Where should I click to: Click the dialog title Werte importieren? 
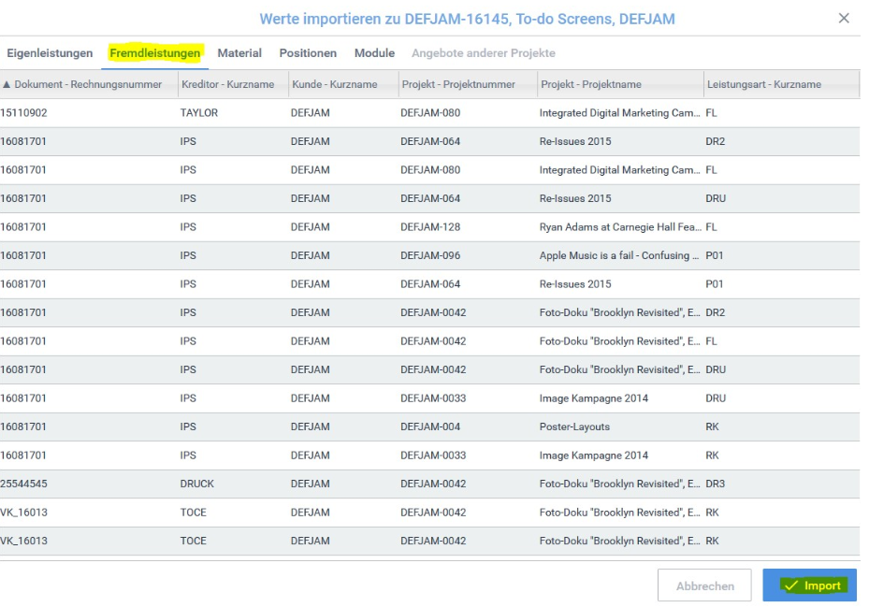(x=467, y=19)
